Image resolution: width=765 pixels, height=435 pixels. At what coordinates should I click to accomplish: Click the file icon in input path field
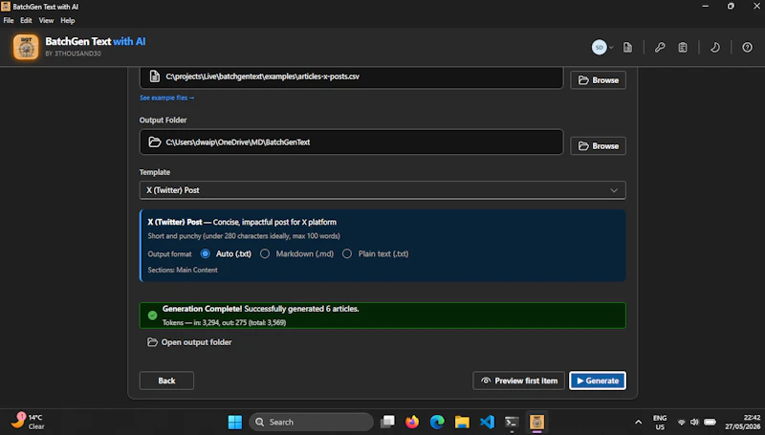[x=155, y=76]
